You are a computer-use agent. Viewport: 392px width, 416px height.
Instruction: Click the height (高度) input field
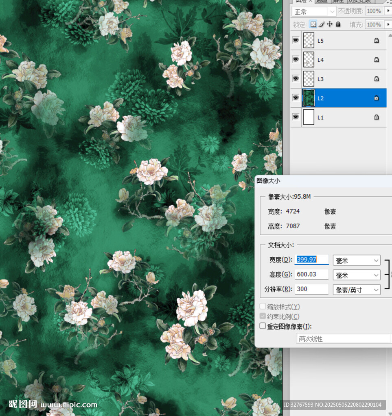point(311,275)
